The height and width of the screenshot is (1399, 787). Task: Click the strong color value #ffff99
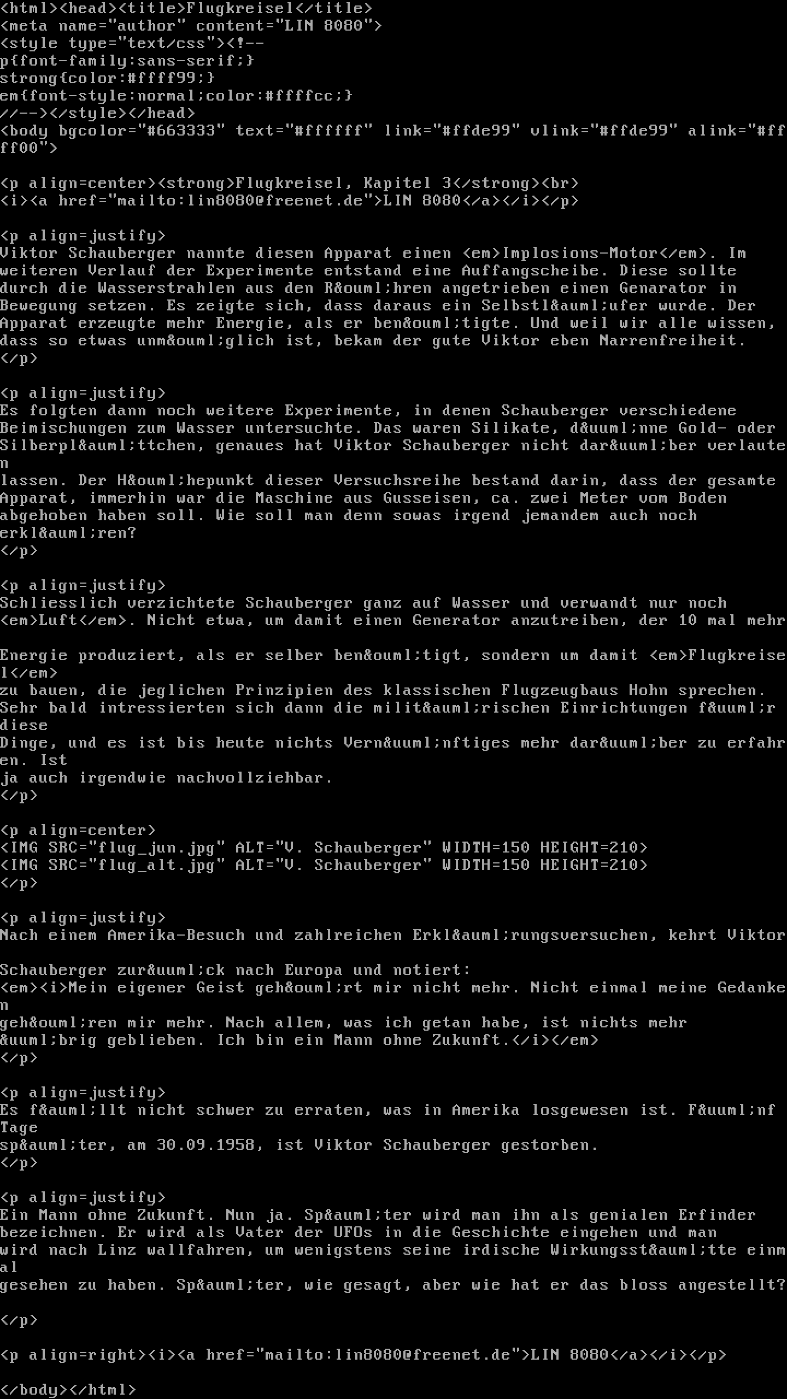[x=162, y=78]
